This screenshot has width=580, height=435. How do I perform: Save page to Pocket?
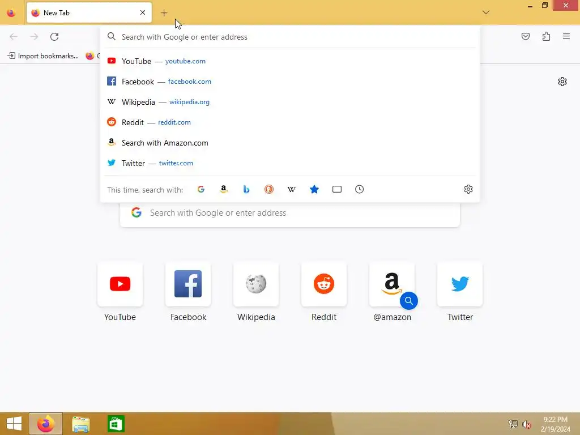525,36
